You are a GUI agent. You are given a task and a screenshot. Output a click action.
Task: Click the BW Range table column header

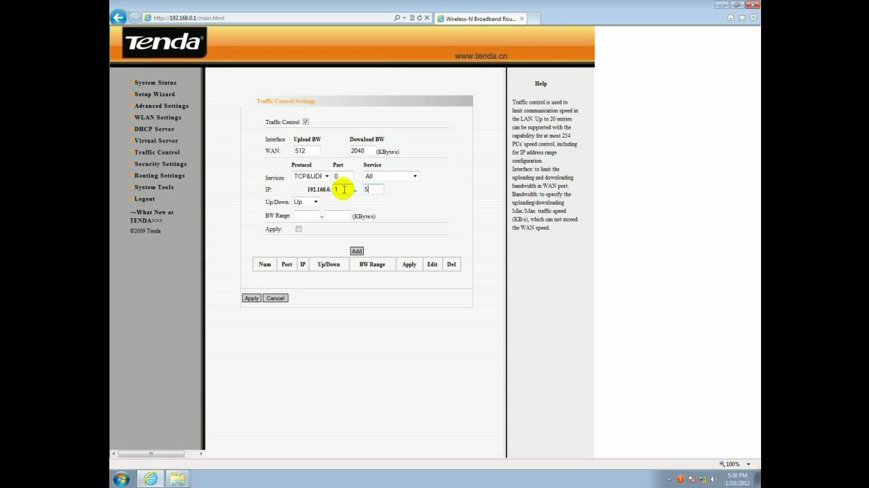372,264
